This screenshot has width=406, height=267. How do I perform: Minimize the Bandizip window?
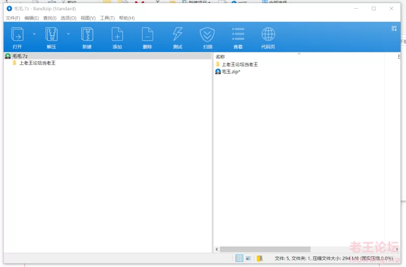coord(356,9)
